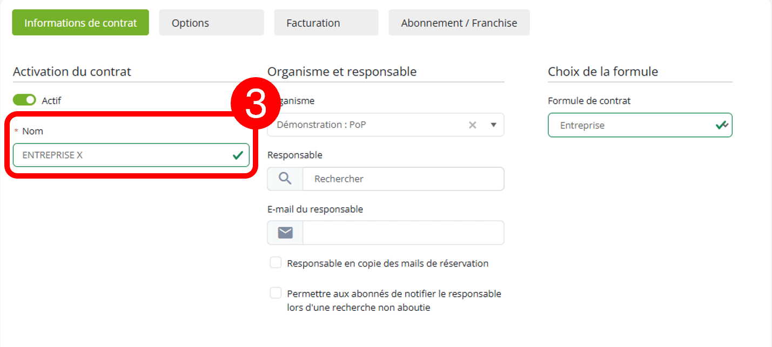772x347 pixels.
Task: Toggle the Actif contract switch
Action: point(24,100)
